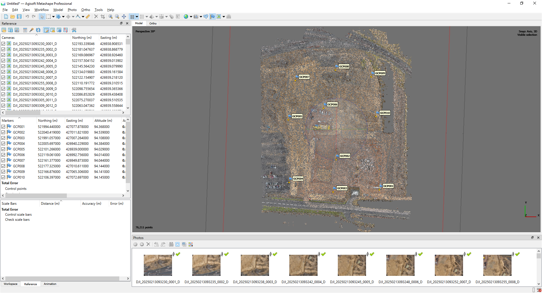This screenshot has width=542, height=293.
Task: Click the Import reference icon
Action: [x=4, y=30]
